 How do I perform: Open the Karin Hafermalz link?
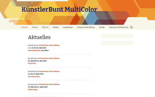pyautogui.click(x=34, y=50)
